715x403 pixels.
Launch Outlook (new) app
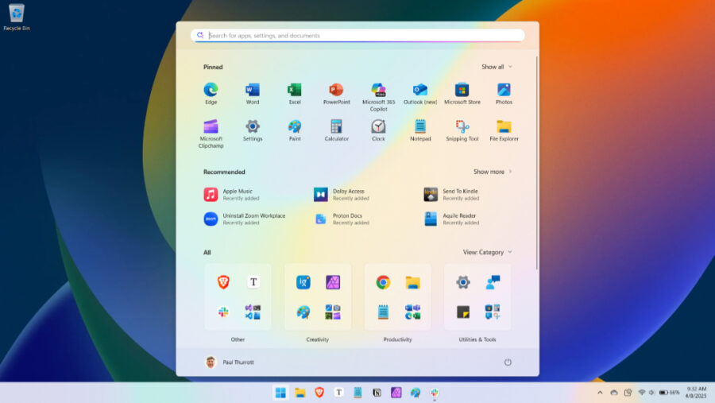420,94
